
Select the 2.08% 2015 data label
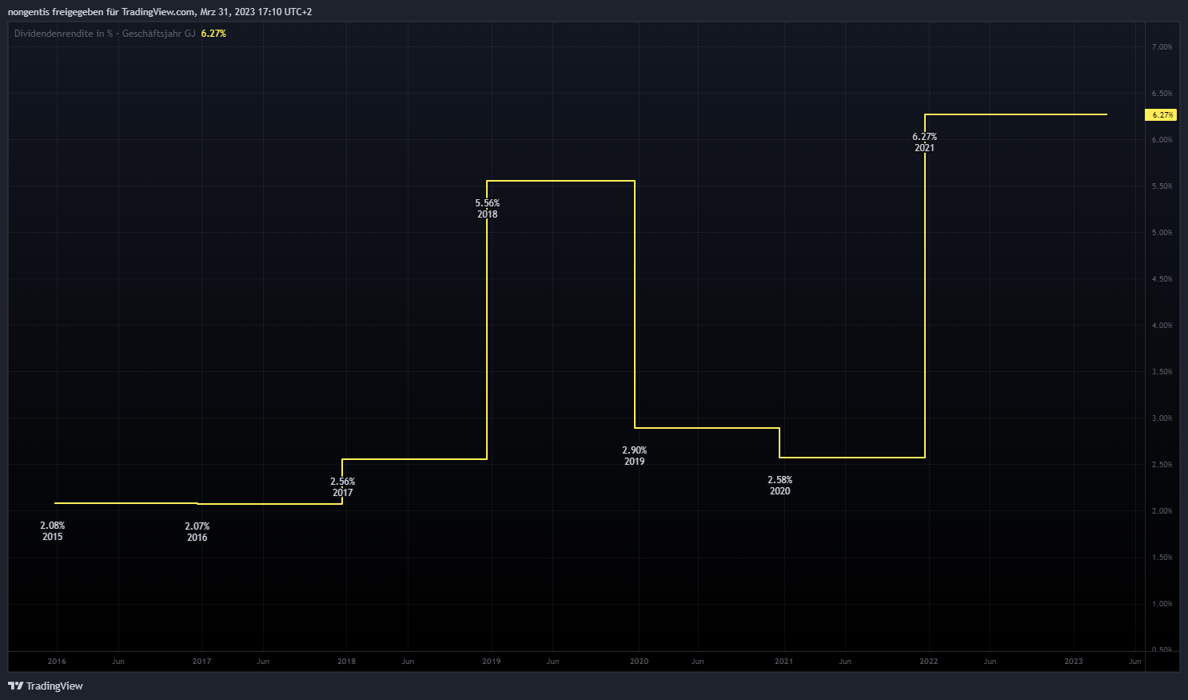point(53,531)
